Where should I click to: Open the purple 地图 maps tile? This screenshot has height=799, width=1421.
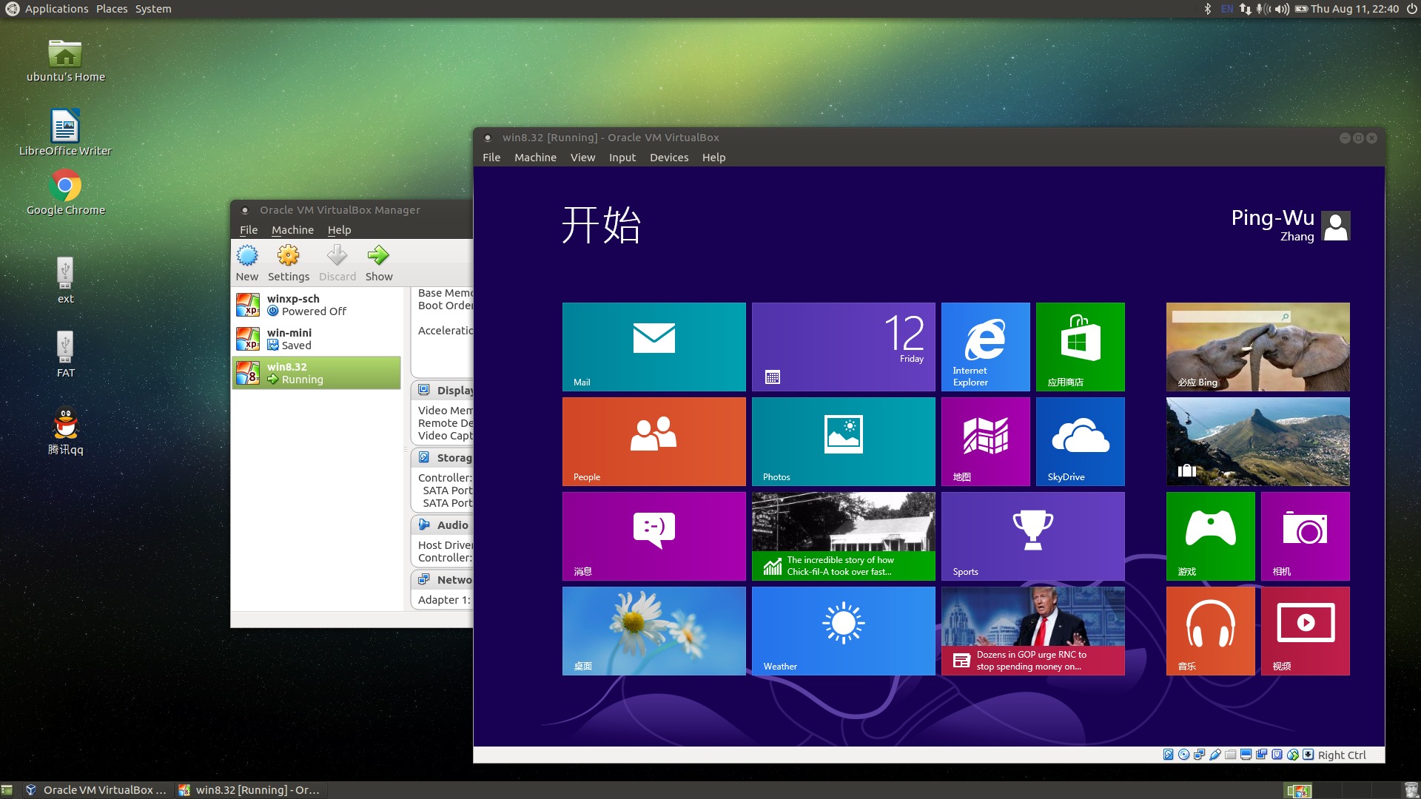985,442
